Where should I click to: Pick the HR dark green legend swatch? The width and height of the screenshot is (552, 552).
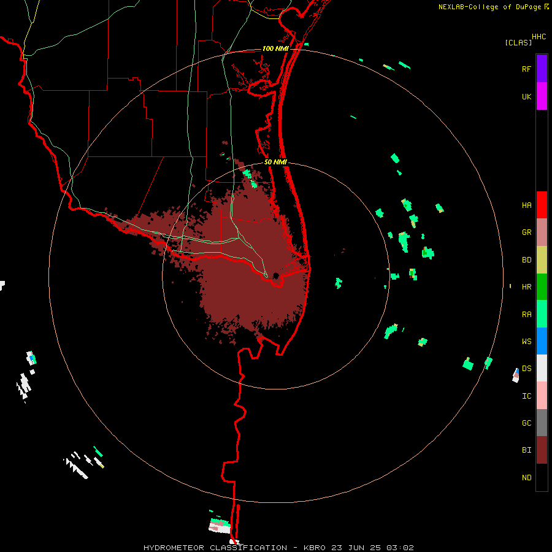click(x=542, y=287)
